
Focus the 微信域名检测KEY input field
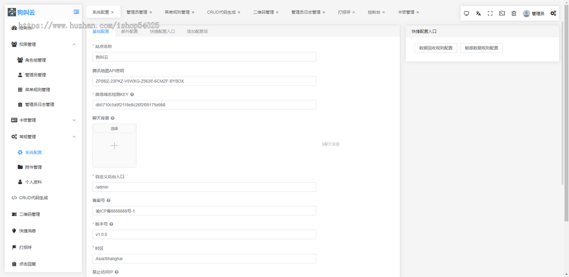click(x=204, y=105)
